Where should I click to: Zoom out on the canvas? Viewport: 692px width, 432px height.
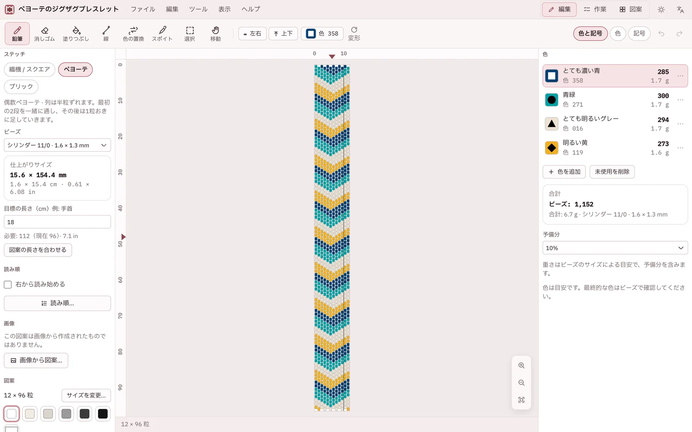click(x=521, y=383)
